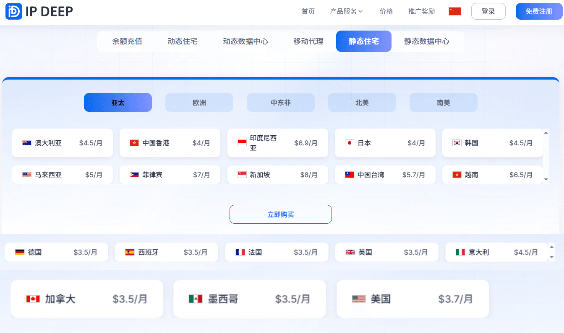Select the Japan flag icon
The image size is (564, 333).
[349, 143]
